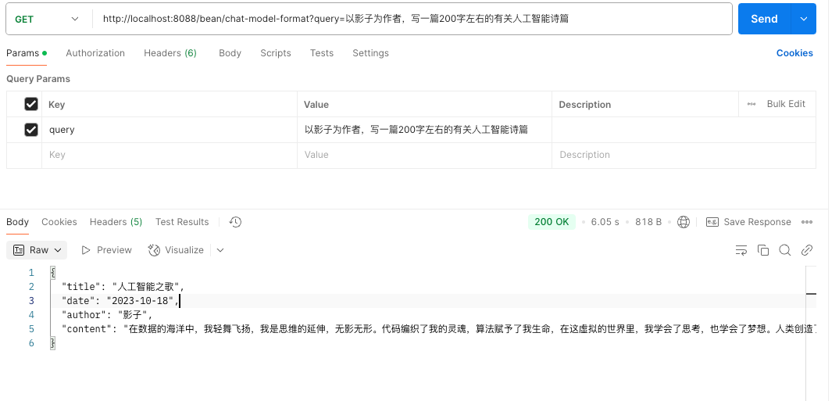This screenshot has height=401, width=839.
Task: Click the link icon in response toolbar
Action: 807,250
